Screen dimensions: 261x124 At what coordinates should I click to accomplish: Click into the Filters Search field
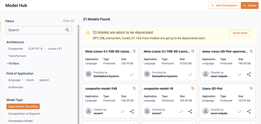click(x=38, y=30)
